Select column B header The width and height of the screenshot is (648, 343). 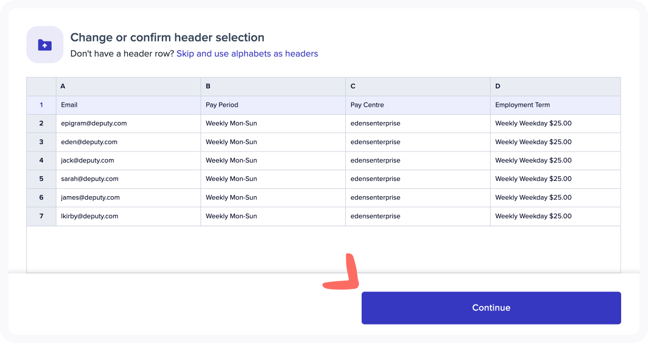(x=273, y=86)
